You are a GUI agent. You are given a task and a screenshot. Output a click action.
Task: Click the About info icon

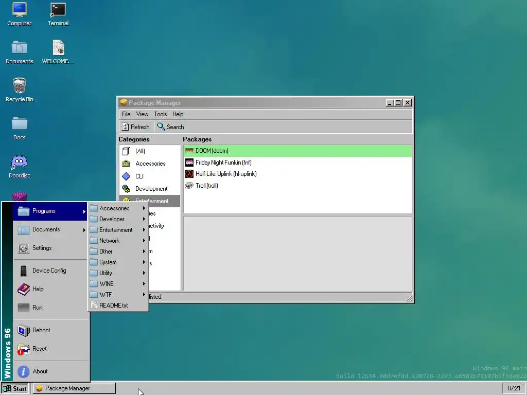[24, 371]
